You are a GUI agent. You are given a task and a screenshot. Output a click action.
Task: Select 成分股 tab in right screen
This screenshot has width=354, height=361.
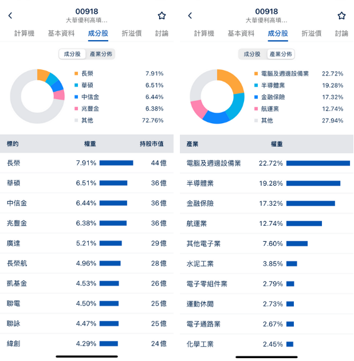(x=278, y=33)
